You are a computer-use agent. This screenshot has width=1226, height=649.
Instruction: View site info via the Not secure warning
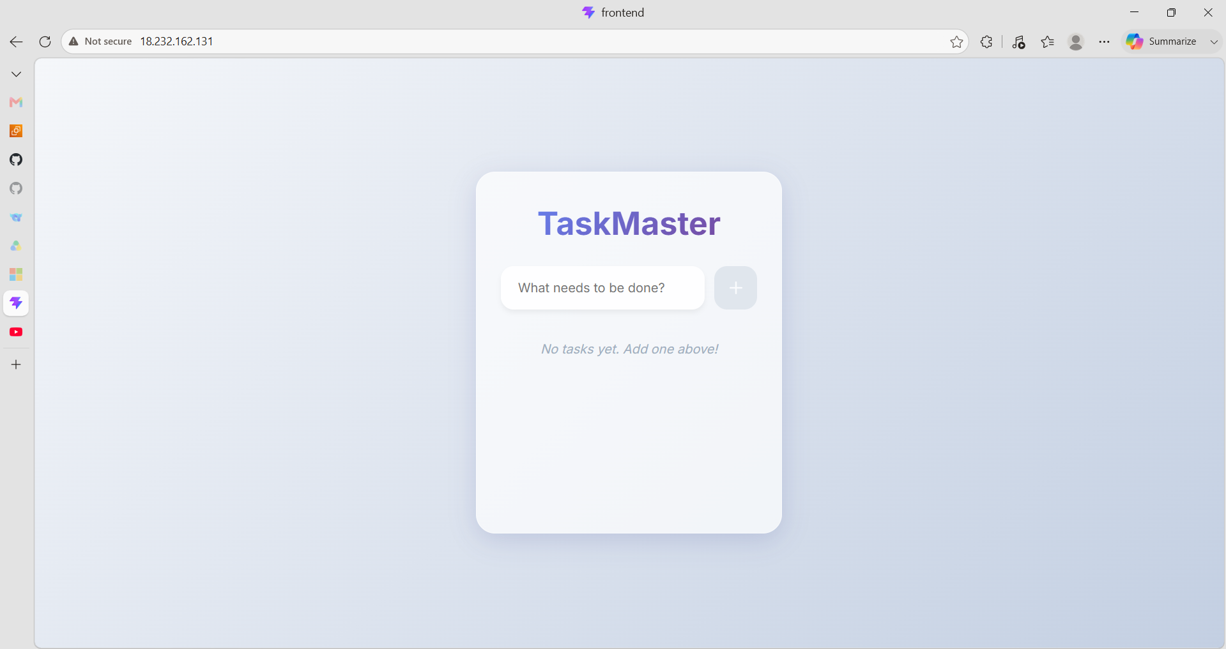click(100, 41)
